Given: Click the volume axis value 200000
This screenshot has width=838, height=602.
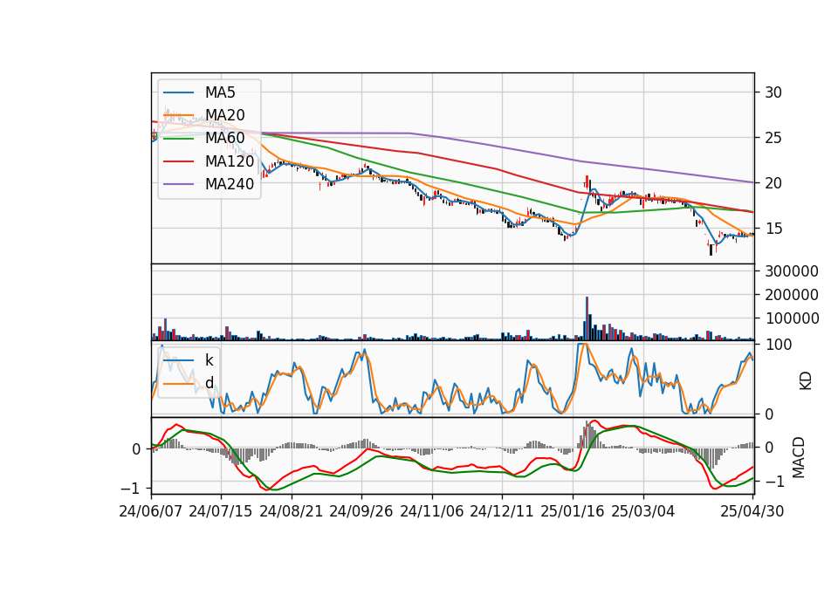Looking at the screenshot, I should click(x=792, y=295).
